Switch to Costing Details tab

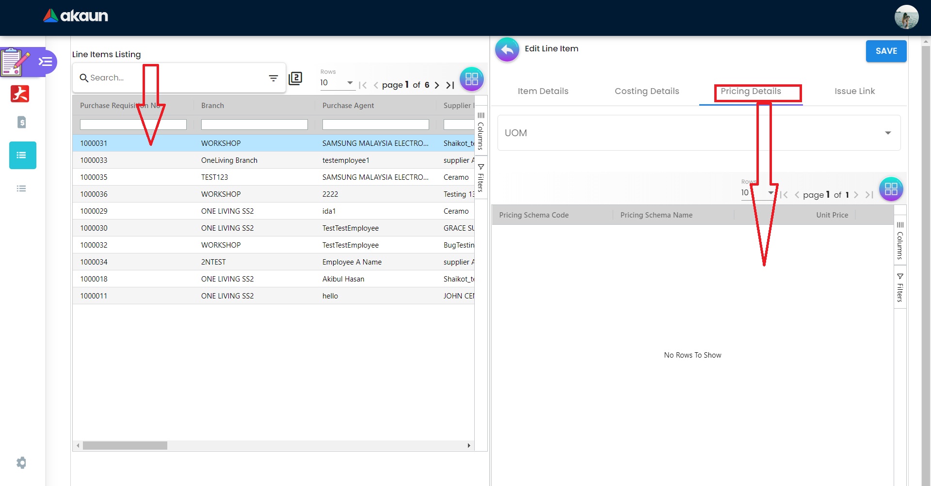coord(646,91)
